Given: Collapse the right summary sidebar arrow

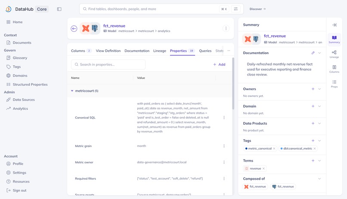Looking at the screenshot, I should click(334, 25).
